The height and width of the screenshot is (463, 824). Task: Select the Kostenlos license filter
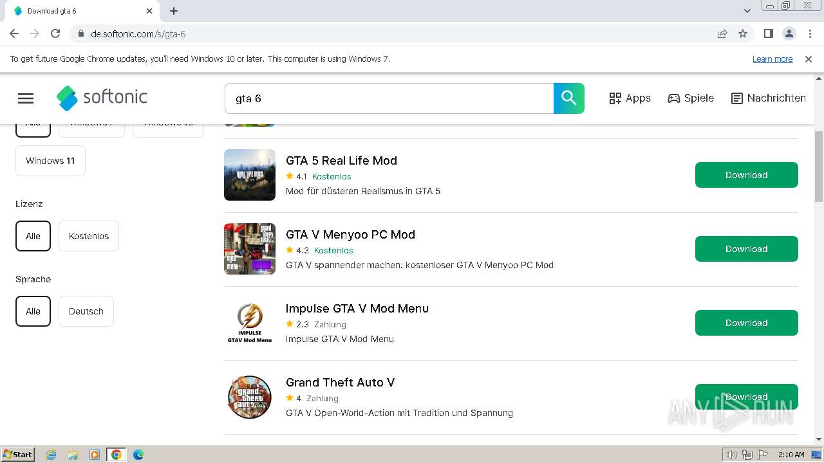click(89, 236)
